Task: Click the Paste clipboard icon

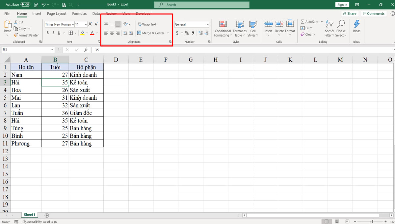Action: click(7, 24)
